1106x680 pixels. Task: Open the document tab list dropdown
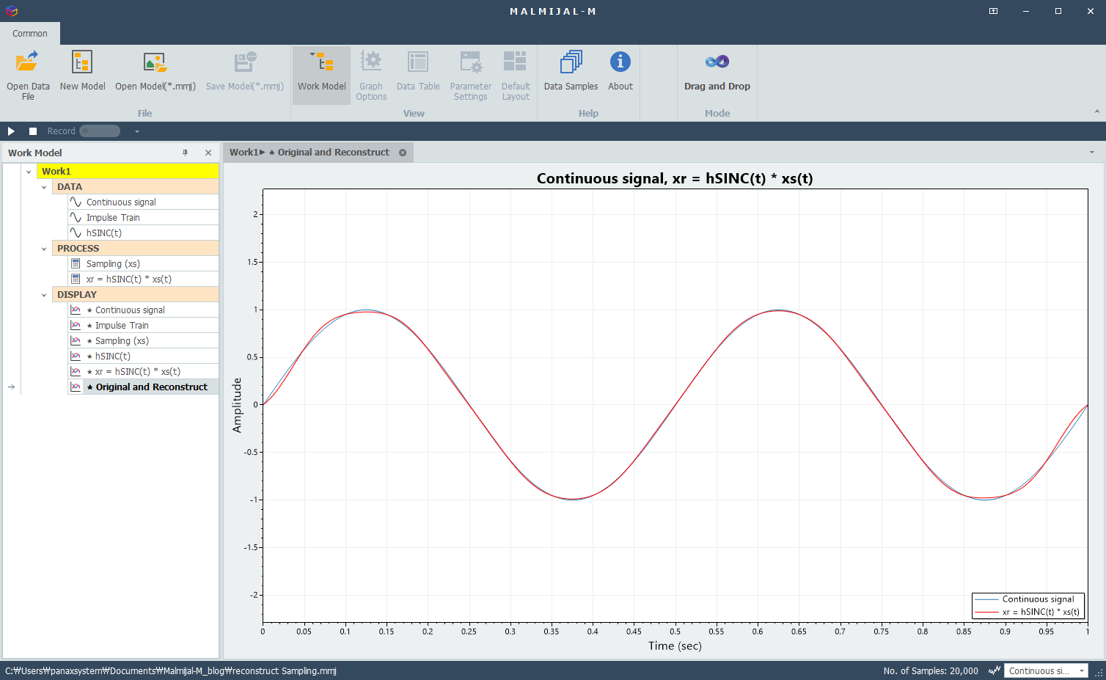coord(1092,153)
